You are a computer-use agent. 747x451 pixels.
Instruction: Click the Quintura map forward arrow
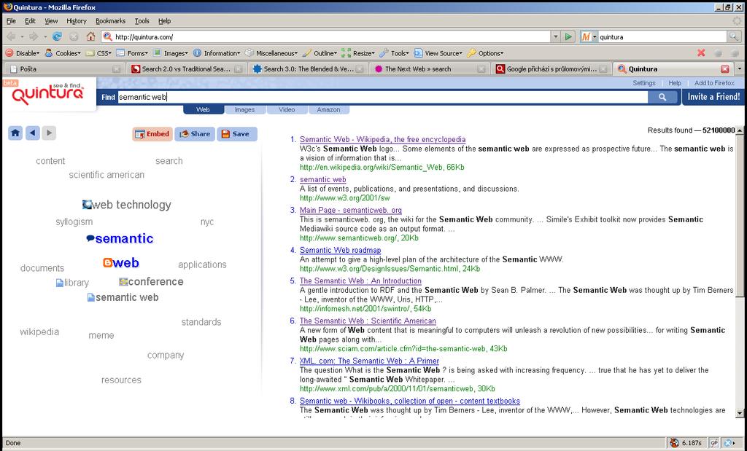(49, 133)
